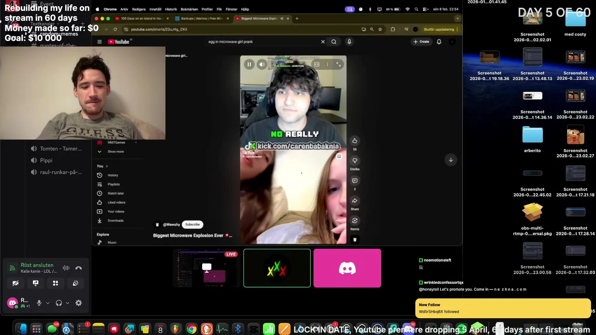Deafen Discord headphones
Image resolution: width=596 pixels, height=335 pixels.
[x=59, y=303]
